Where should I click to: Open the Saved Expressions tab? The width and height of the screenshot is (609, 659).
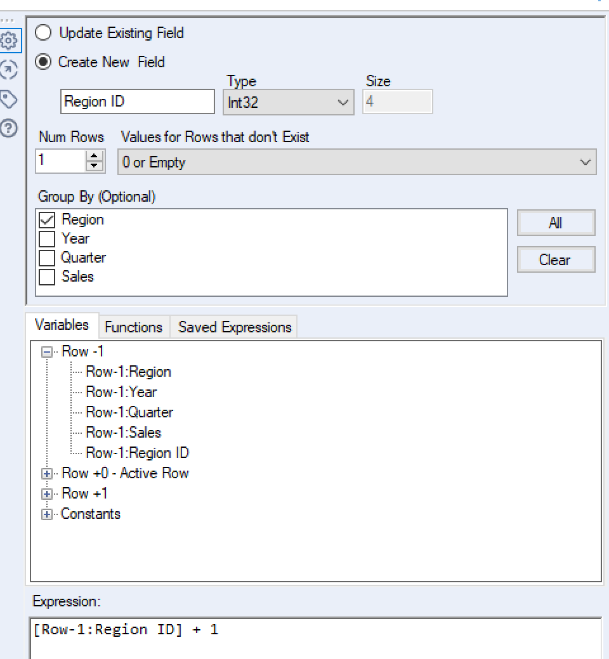click(x=235, y=327)
